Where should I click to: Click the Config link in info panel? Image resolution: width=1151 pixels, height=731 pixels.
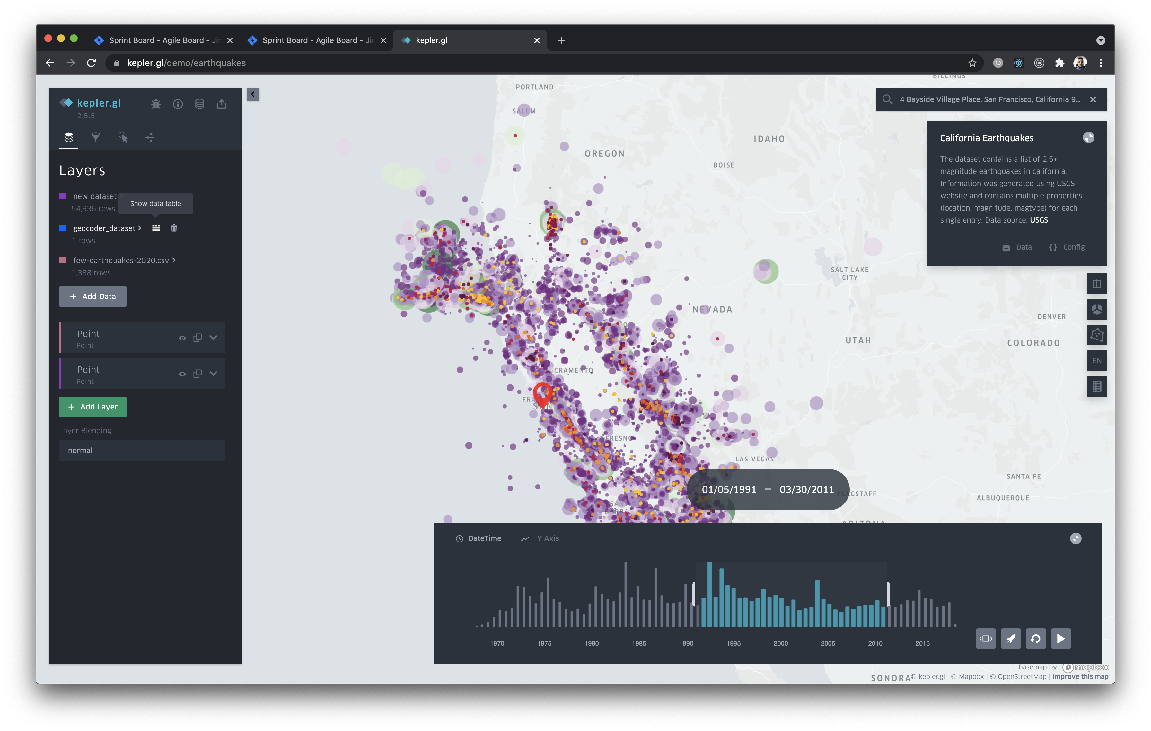point(1067,247)
